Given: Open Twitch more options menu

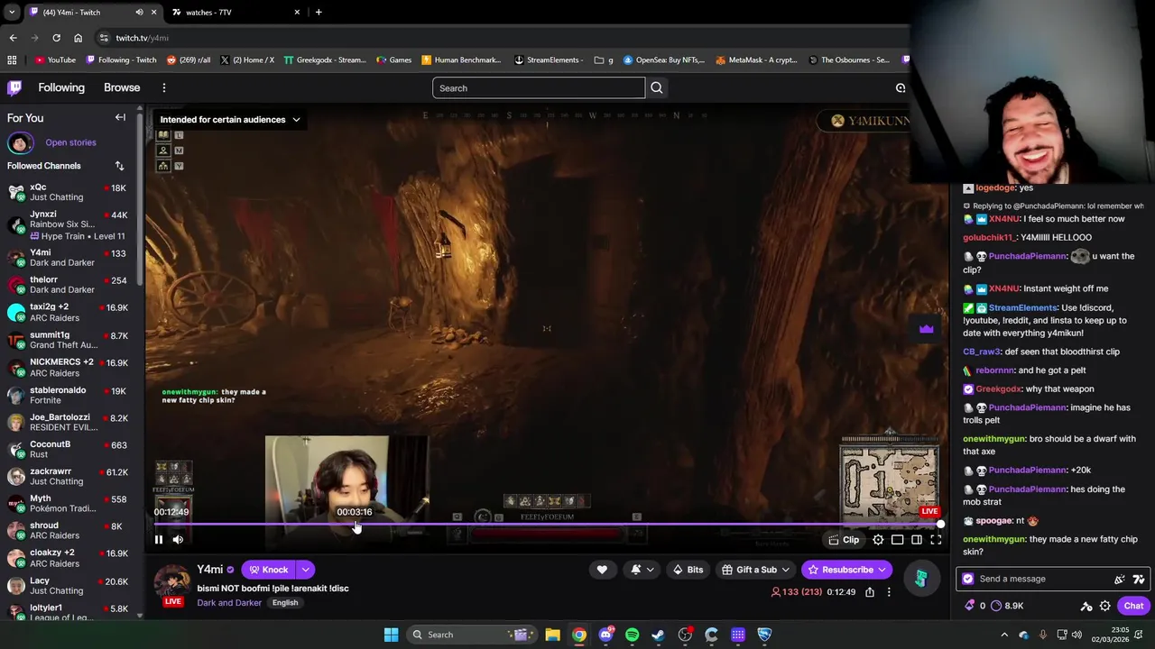Looking at the screenshot, I should click(x=164, y=87).
